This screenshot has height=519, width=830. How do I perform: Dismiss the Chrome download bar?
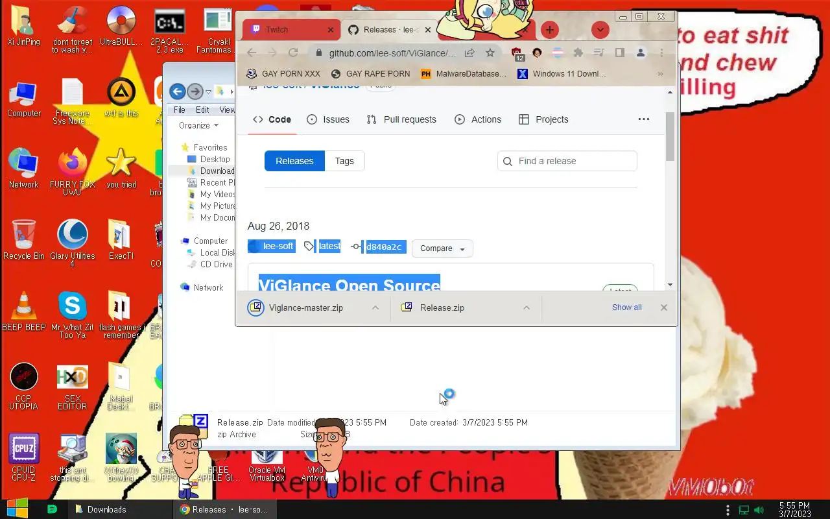[664, 308]
